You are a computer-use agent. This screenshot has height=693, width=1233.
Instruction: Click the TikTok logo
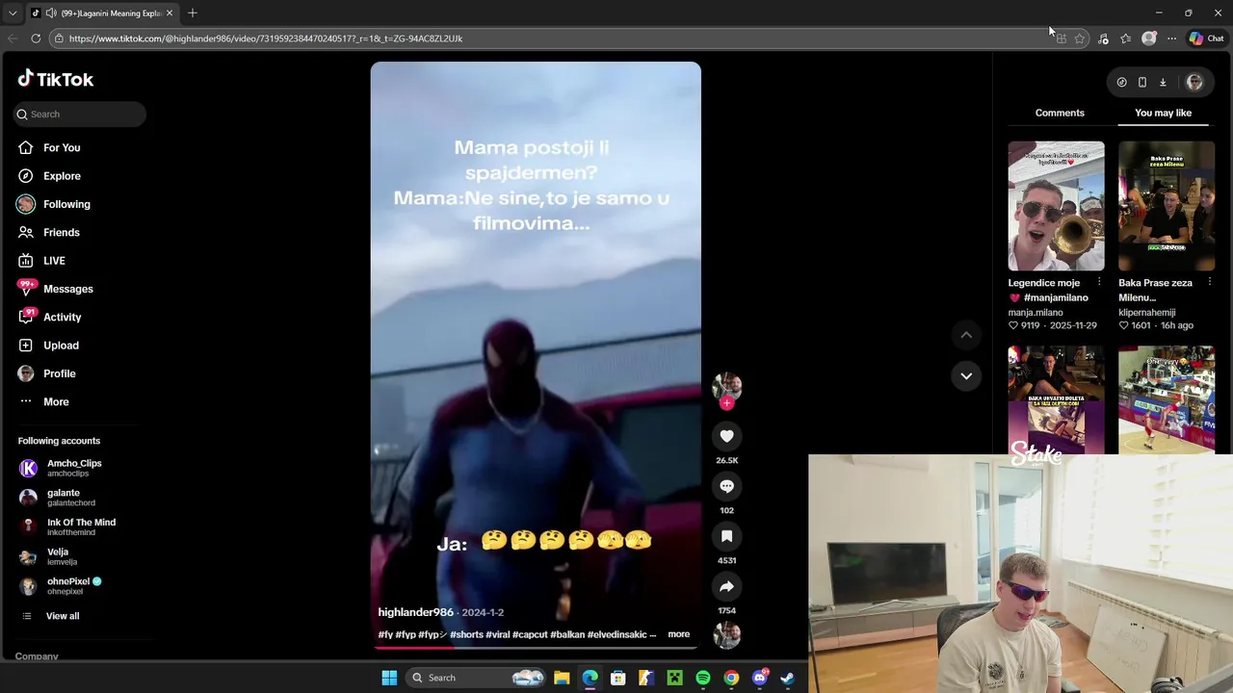(x=56, y=79)
